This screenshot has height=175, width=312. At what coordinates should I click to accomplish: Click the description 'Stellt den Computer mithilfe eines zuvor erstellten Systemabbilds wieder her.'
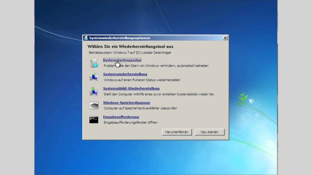click(159, 94)
